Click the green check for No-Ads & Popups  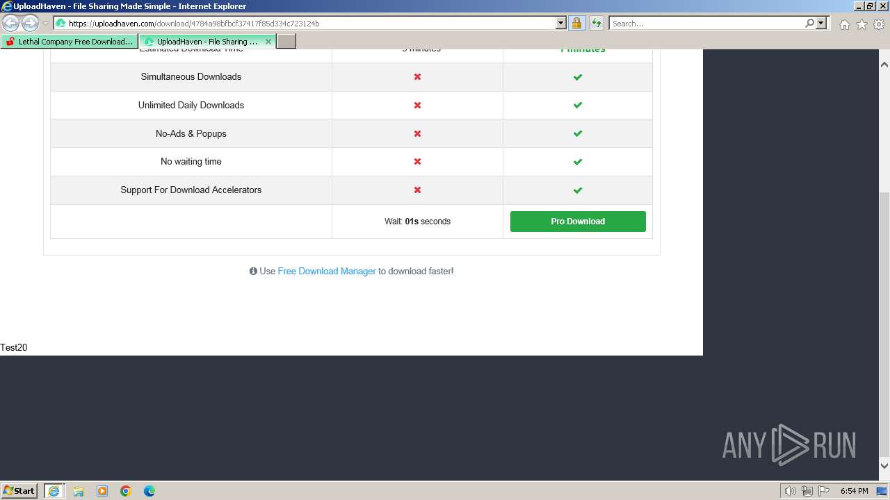(578, 133)
